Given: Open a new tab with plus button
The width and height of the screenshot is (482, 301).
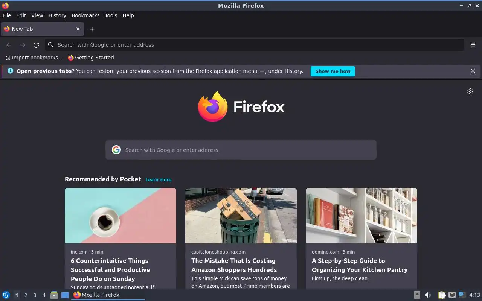Looking at the screenshot, I should [x=92, y=29].
